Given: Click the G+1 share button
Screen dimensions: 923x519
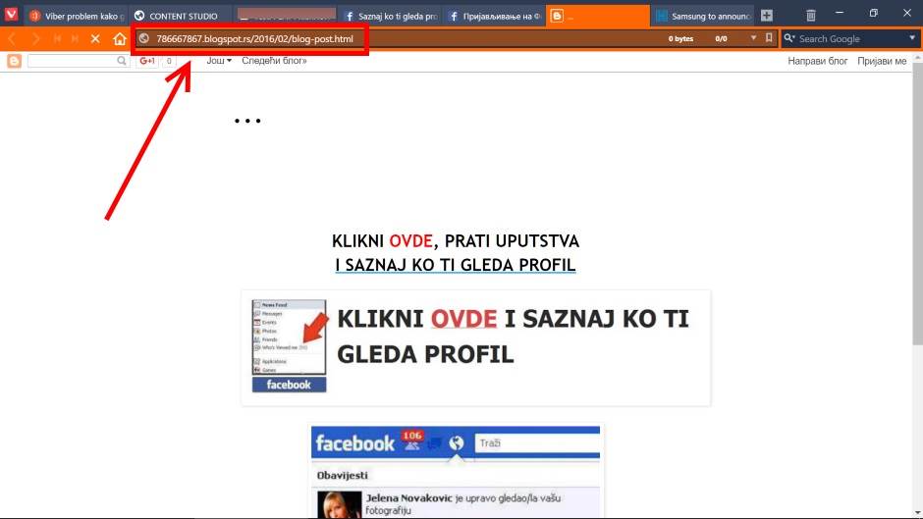Looking at the screenshot, I should (x=147, y=61).
